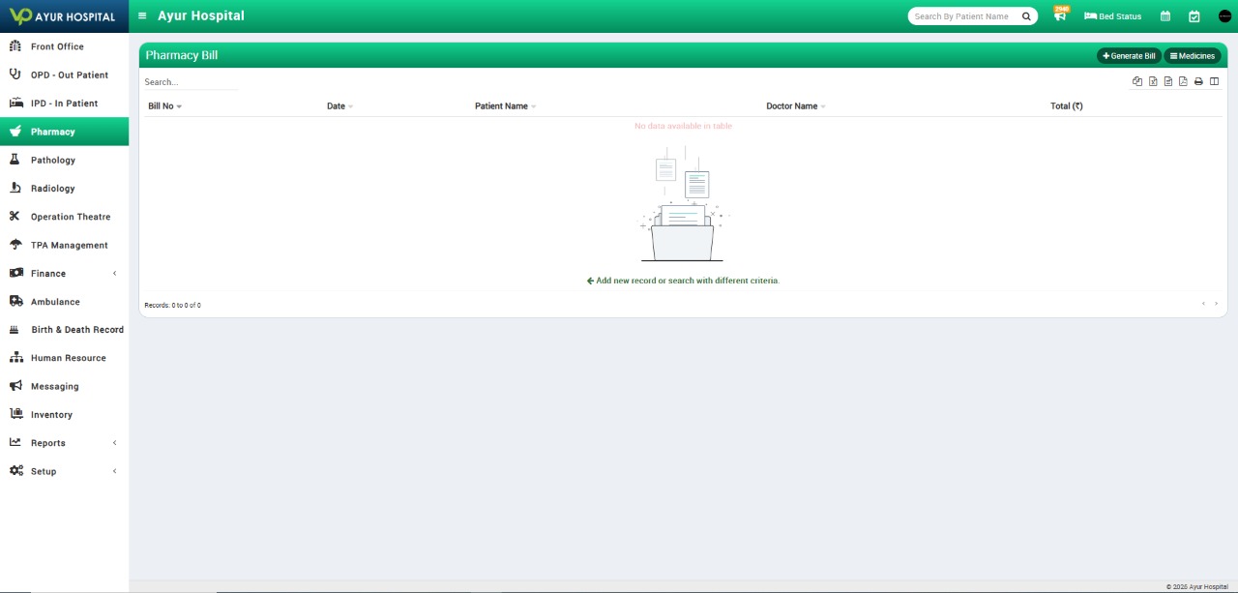
Task: Click the Generate Bill button
Action: 1128,55
